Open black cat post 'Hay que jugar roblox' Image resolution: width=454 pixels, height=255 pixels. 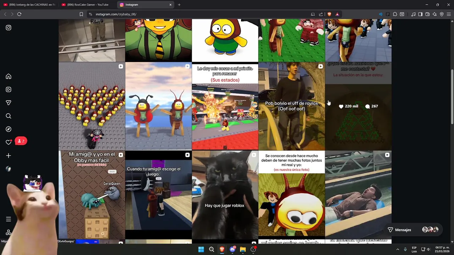click(x=225, y=195)
